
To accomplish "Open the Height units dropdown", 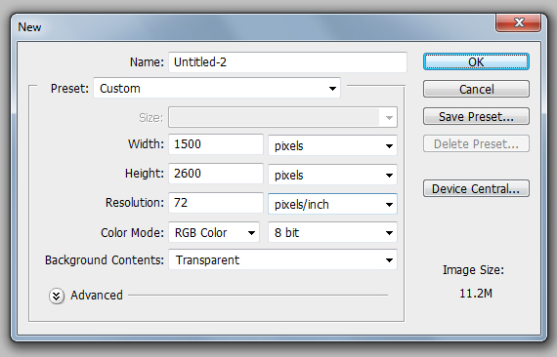I will [332, 176].
